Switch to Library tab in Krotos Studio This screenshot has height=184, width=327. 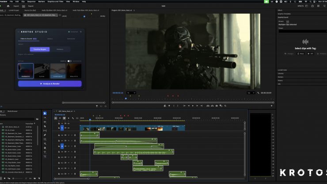click(x=50, y=39)
